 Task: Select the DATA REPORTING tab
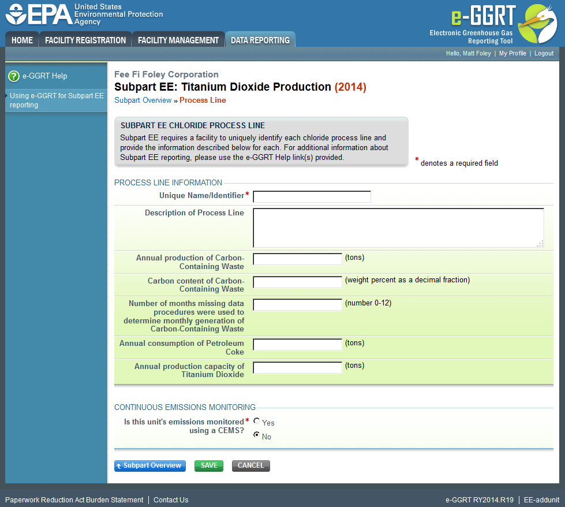tap(260, 40)
